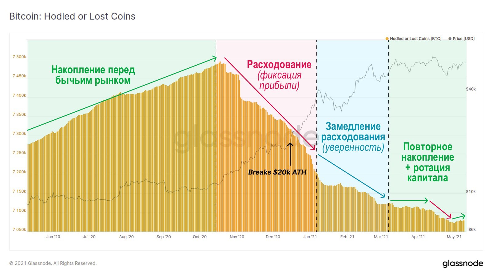Click the $40k value on the right price axis
The image size is (492, 277).
(471, 89)
